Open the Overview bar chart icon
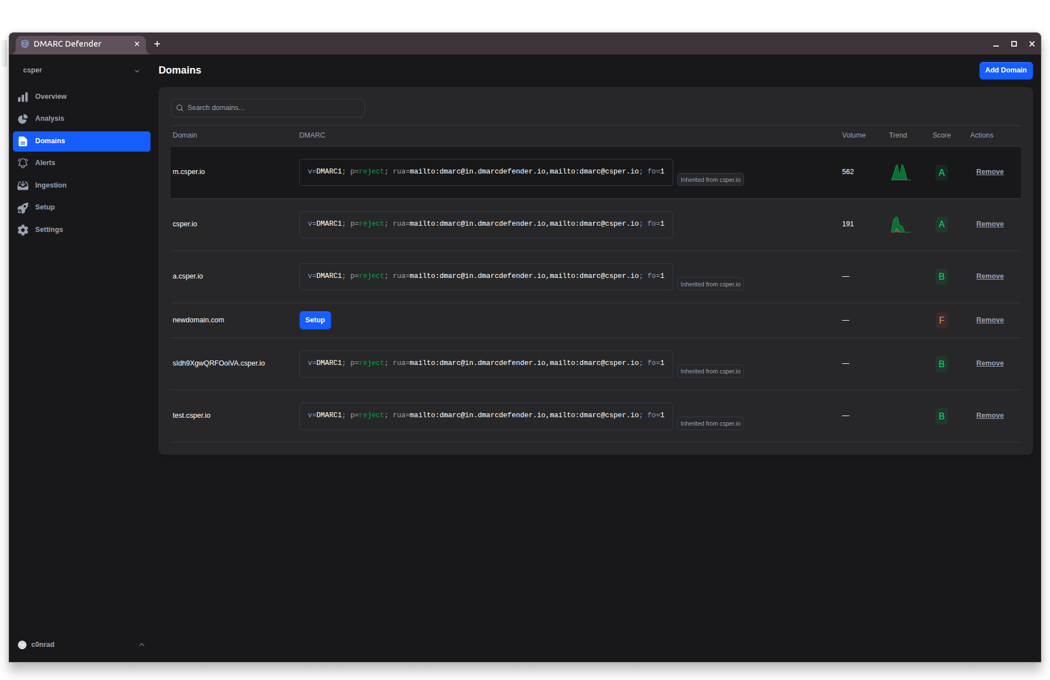1050x680 pixels. point(23,97)
